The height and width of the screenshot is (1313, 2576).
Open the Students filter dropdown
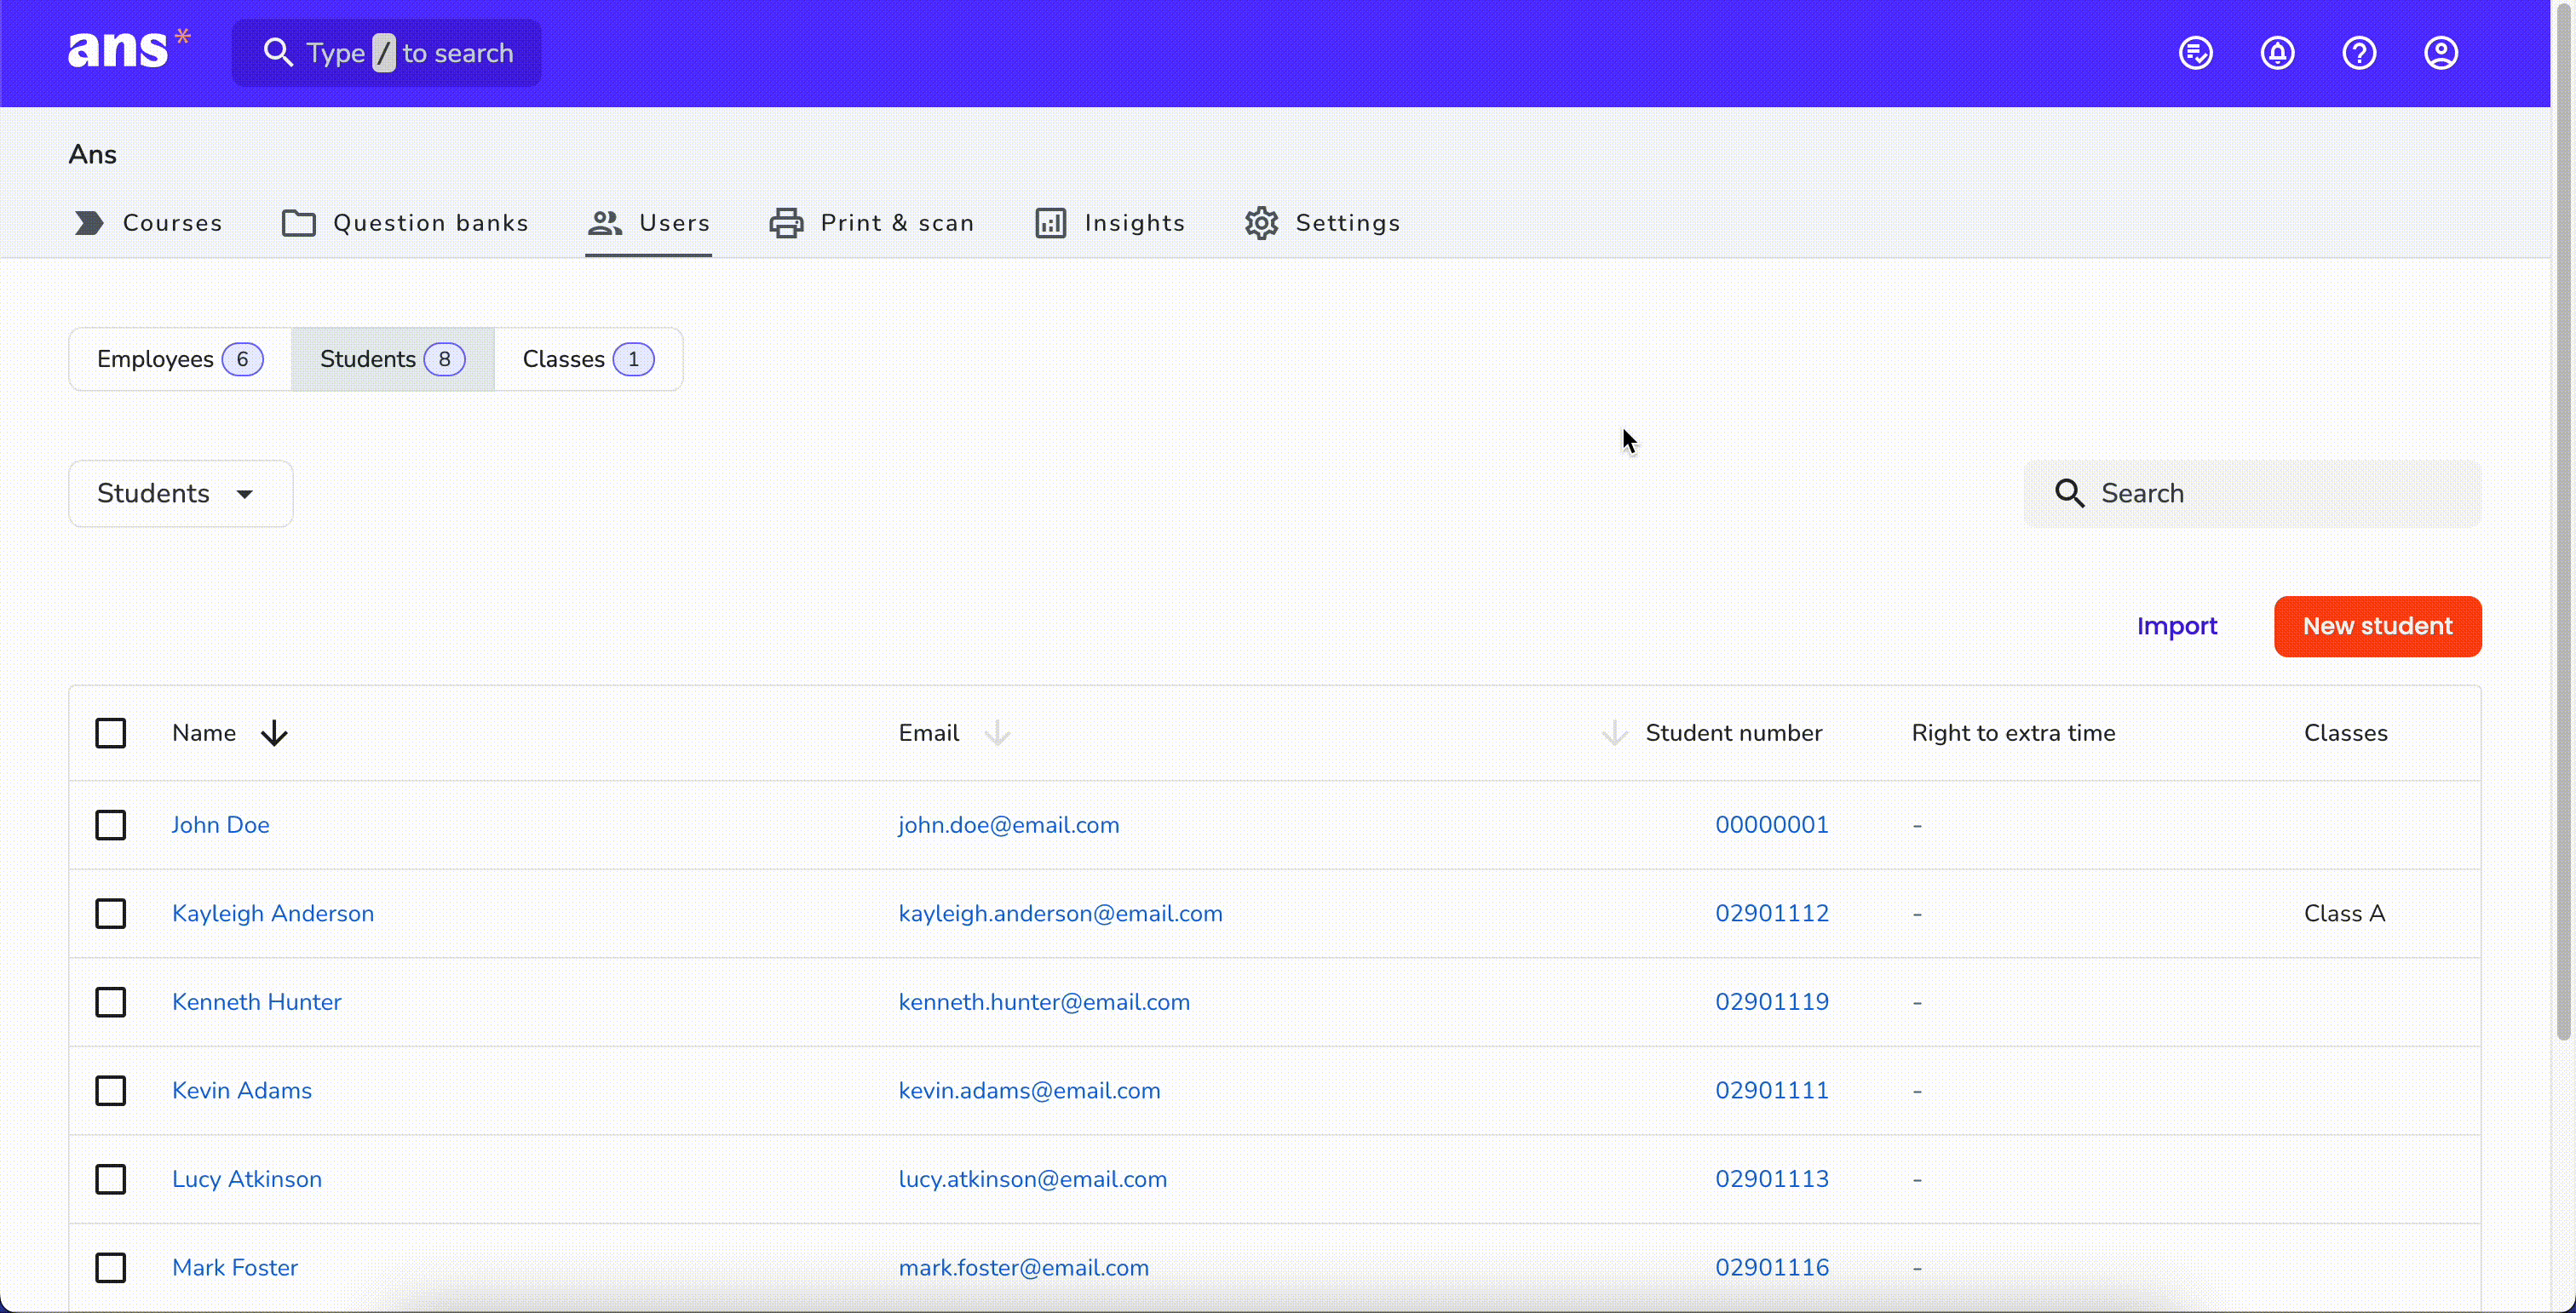pyautogui.click(x=181, y=494)
